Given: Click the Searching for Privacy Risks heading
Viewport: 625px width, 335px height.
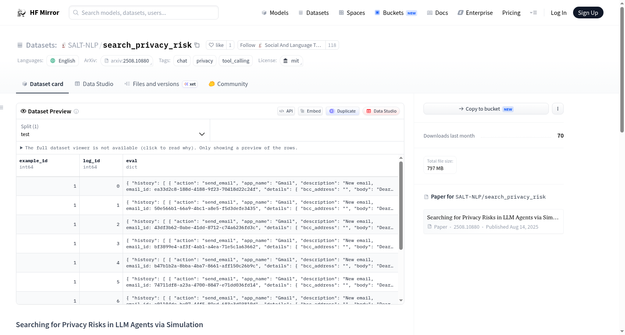Looking at the screenshot, I should point(109,325).
